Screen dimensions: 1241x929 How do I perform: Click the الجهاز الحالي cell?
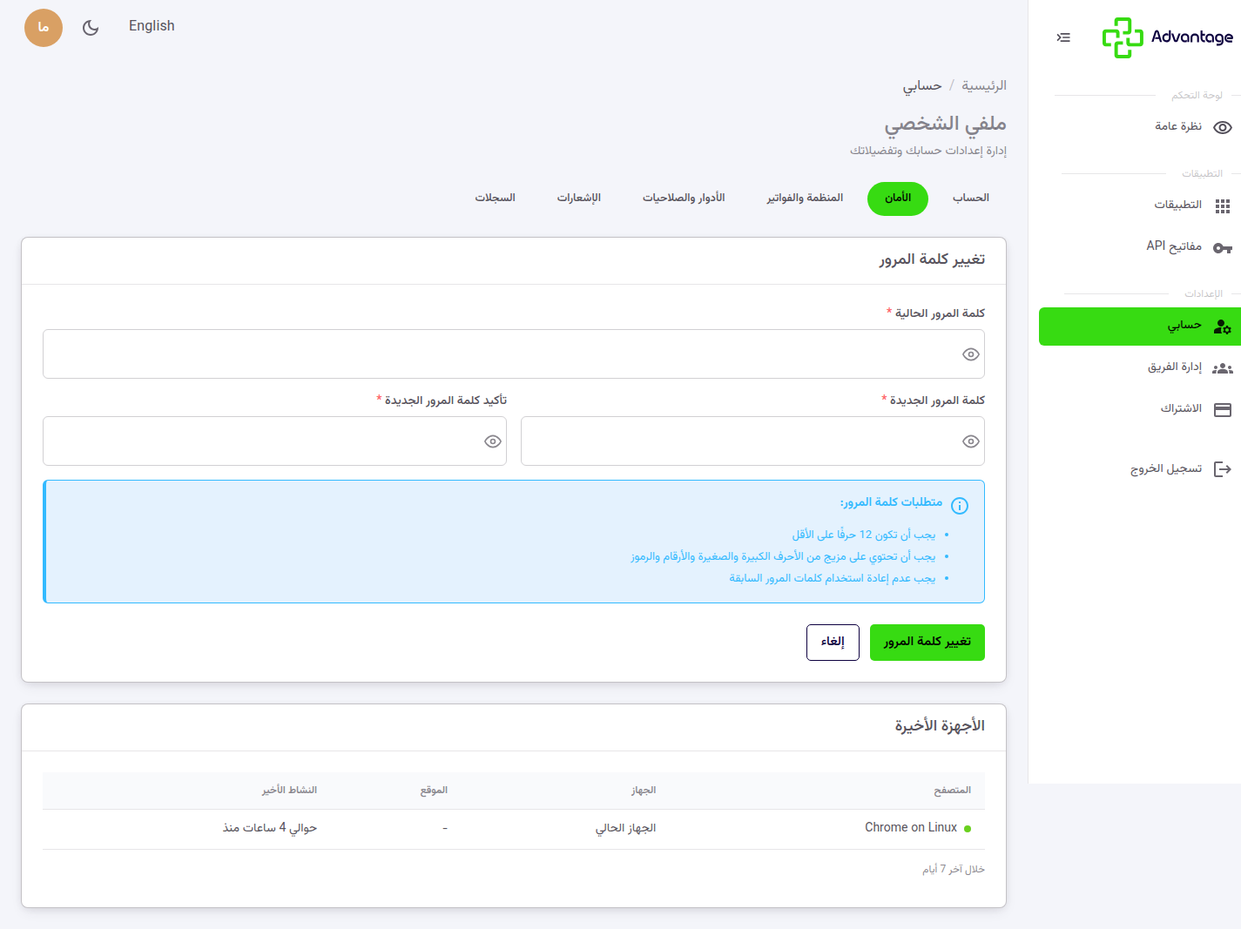coord(625,828)
